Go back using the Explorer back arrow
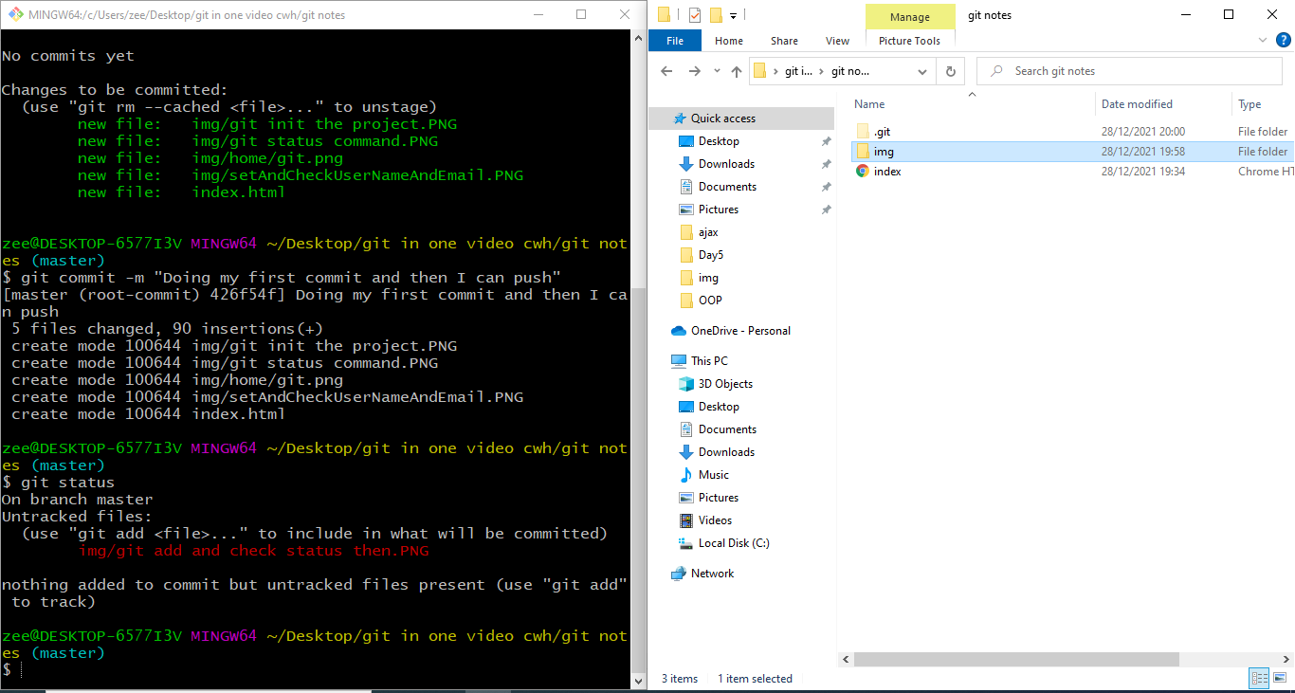1295x693 pixels. (x=666, y=71)
